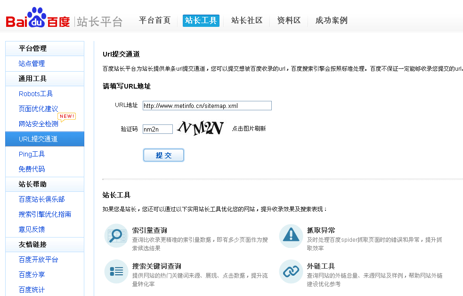Open the 成功案例 tab
The height and width of the screenshot is (296, 463).
331,20
